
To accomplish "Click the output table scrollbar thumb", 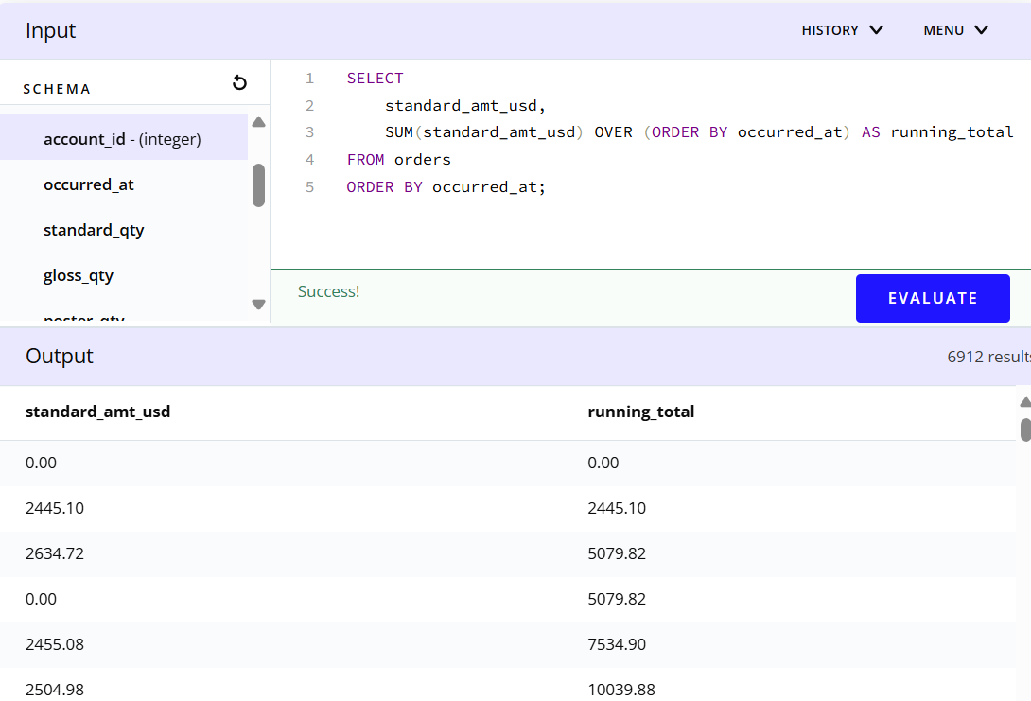I will (x=1025, y=429).
